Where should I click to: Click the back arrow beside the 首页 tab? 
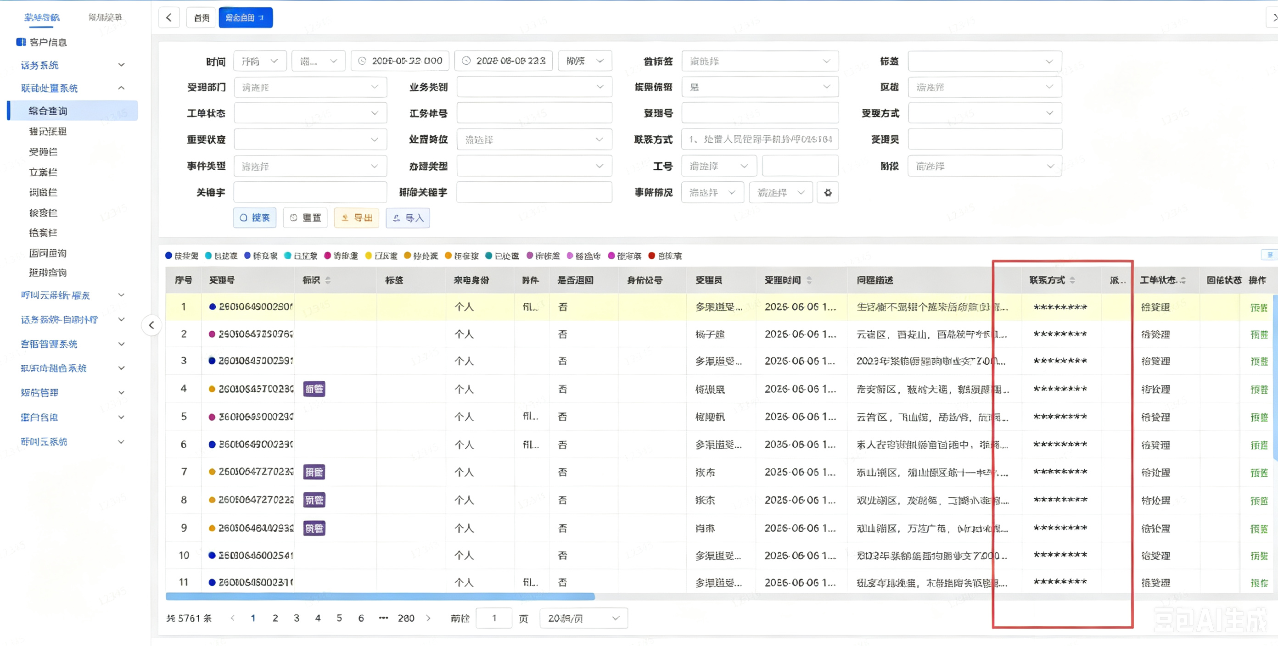(x=168, y=17)
